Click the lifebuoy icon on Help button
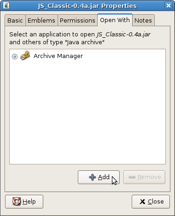 17,201
